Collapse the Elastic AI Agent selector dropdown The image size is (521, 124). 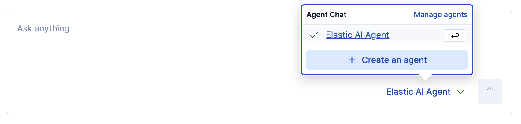(x=425, y=92)
